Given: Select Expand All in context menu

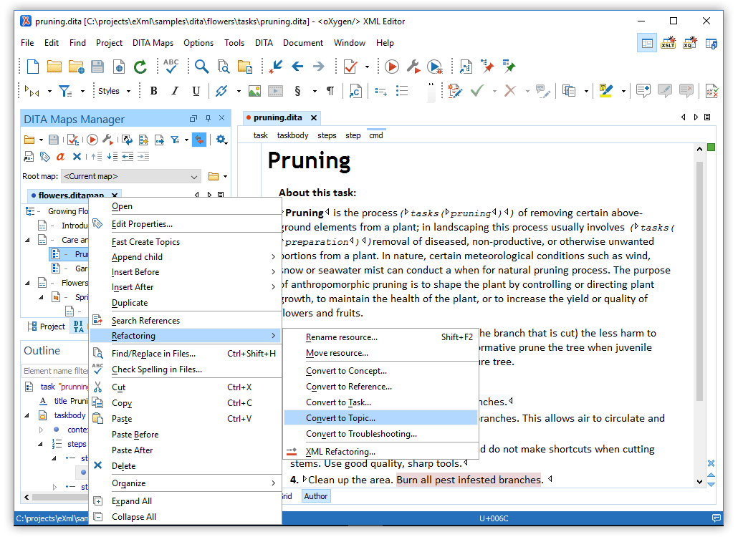Looking at the screenshot, I should 186,501.
